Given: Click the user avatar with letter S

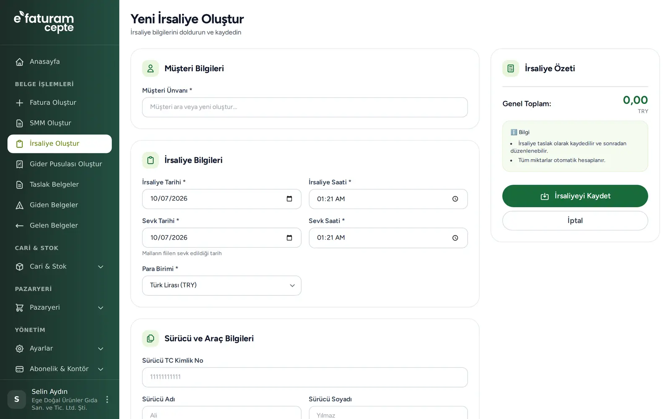Looking at the screenshot, I should click(x=17, y=399).
